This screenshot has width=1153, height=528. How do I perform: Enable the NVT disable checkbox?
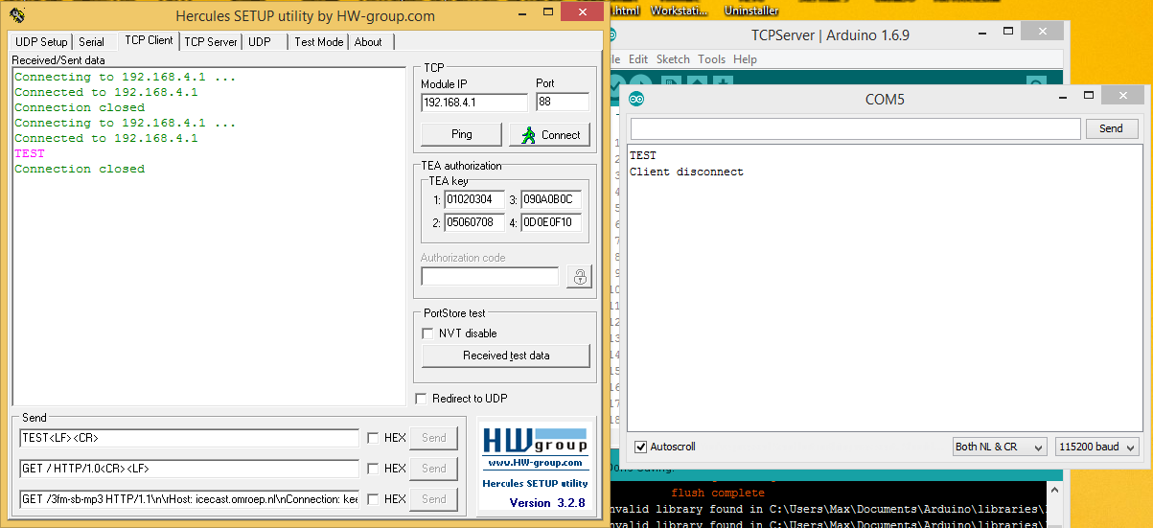[428, 333]
